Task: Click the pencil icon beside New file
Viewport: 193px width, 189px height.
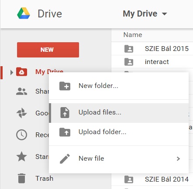Action: coord(65,159)
